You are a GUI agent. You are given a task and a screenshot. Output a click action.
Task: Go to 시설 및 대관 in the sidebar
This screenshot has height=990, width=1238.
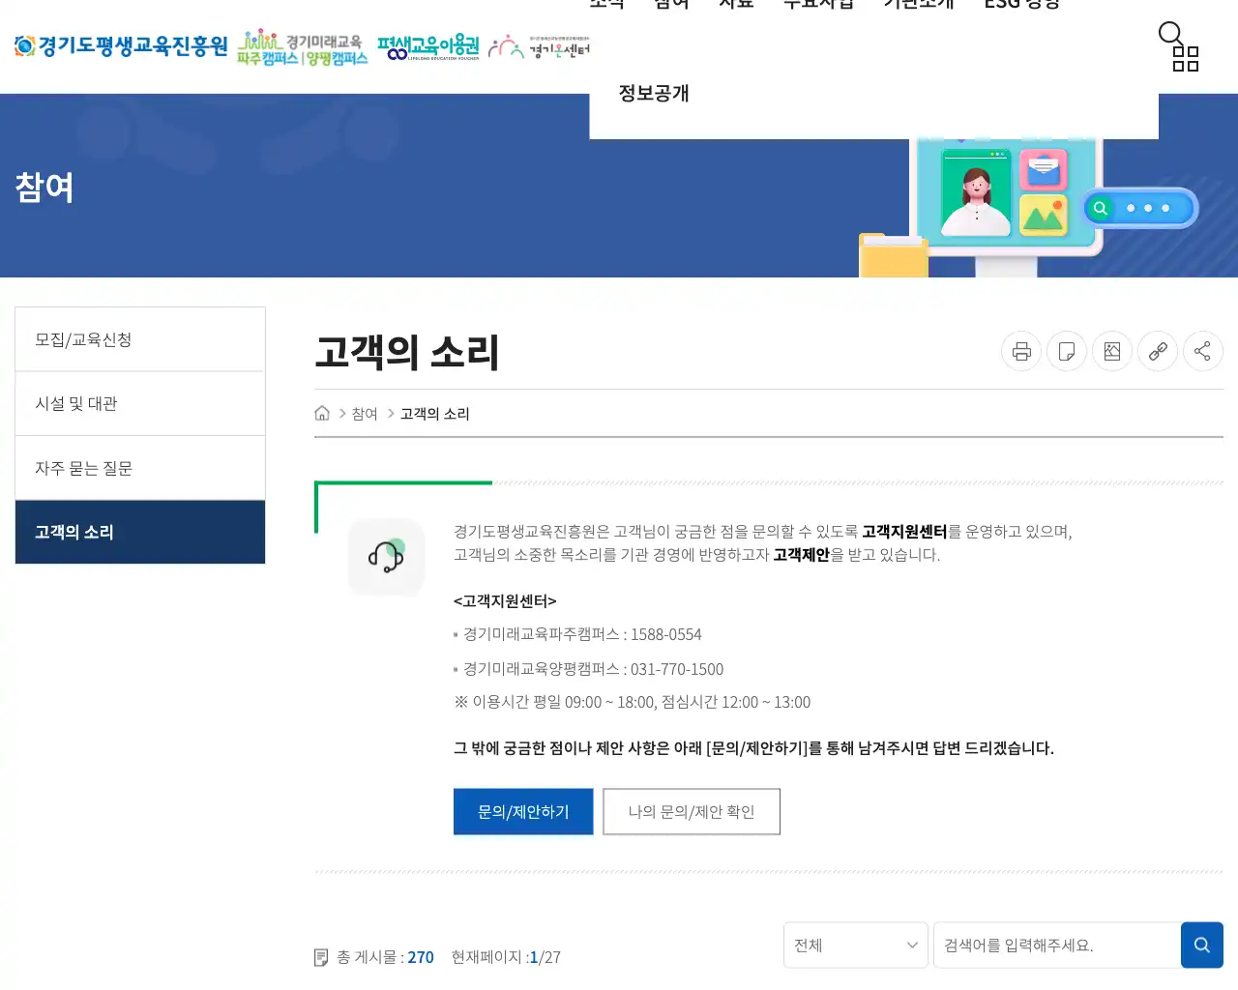(x=140, y=403)
